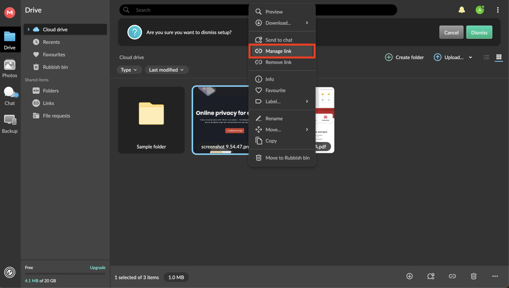Click the storage usage progress bar

pyautogui.click(x=65, y=274)
